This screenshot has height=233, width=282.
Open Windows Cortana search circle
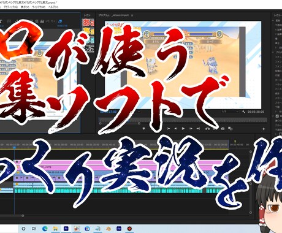(x=23, y=229)
